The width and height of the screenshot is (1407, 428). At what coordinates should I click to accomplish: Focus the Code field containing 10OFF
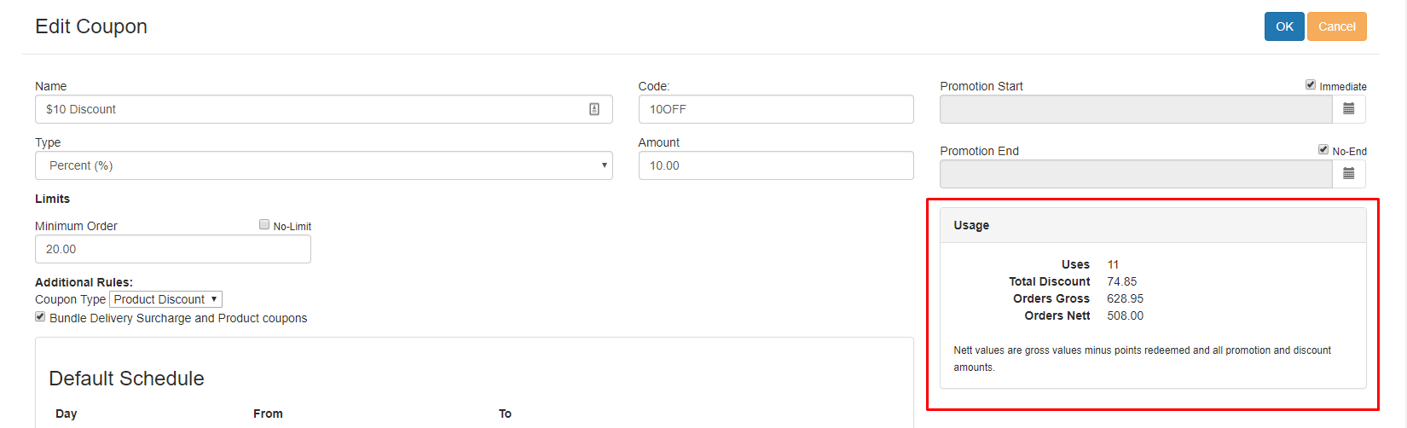click(x=775, y=109)
